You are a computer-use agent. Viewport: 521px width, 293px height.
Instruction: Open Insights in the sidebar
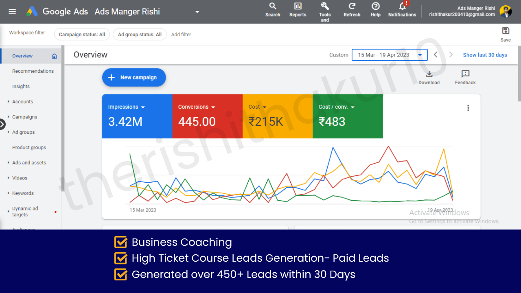21,86
